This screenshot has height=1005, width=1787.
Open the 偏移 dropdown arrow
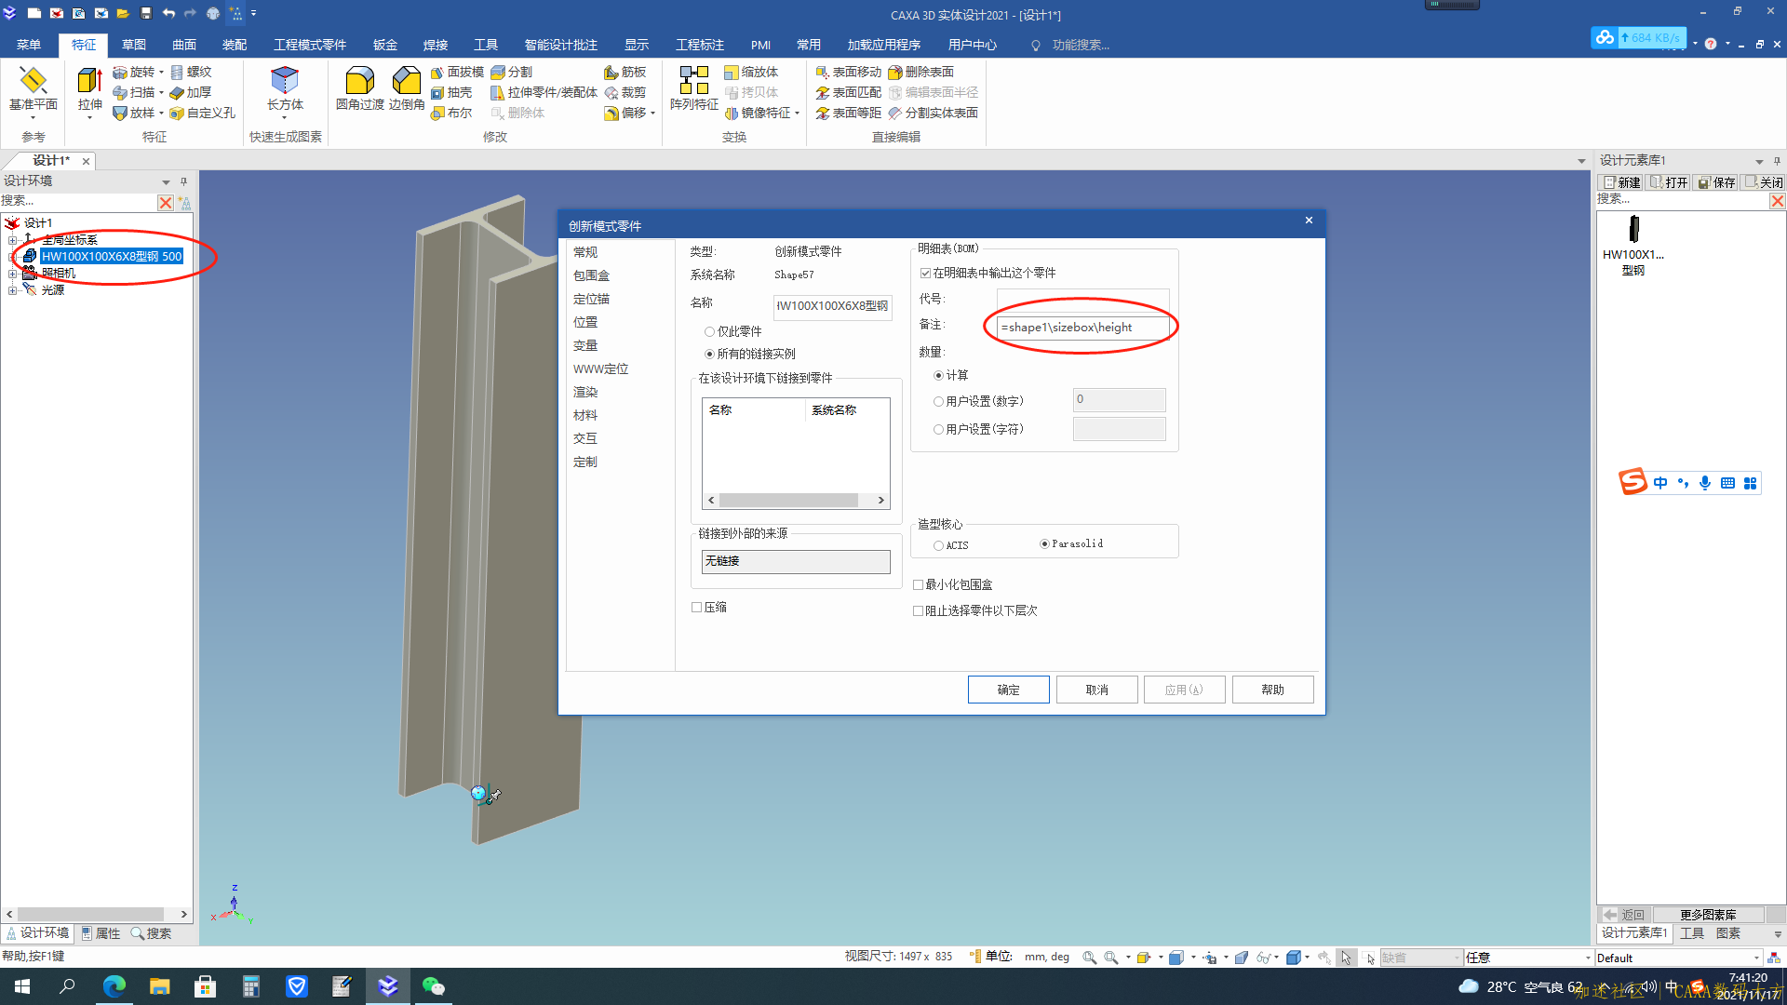[653, 114]
